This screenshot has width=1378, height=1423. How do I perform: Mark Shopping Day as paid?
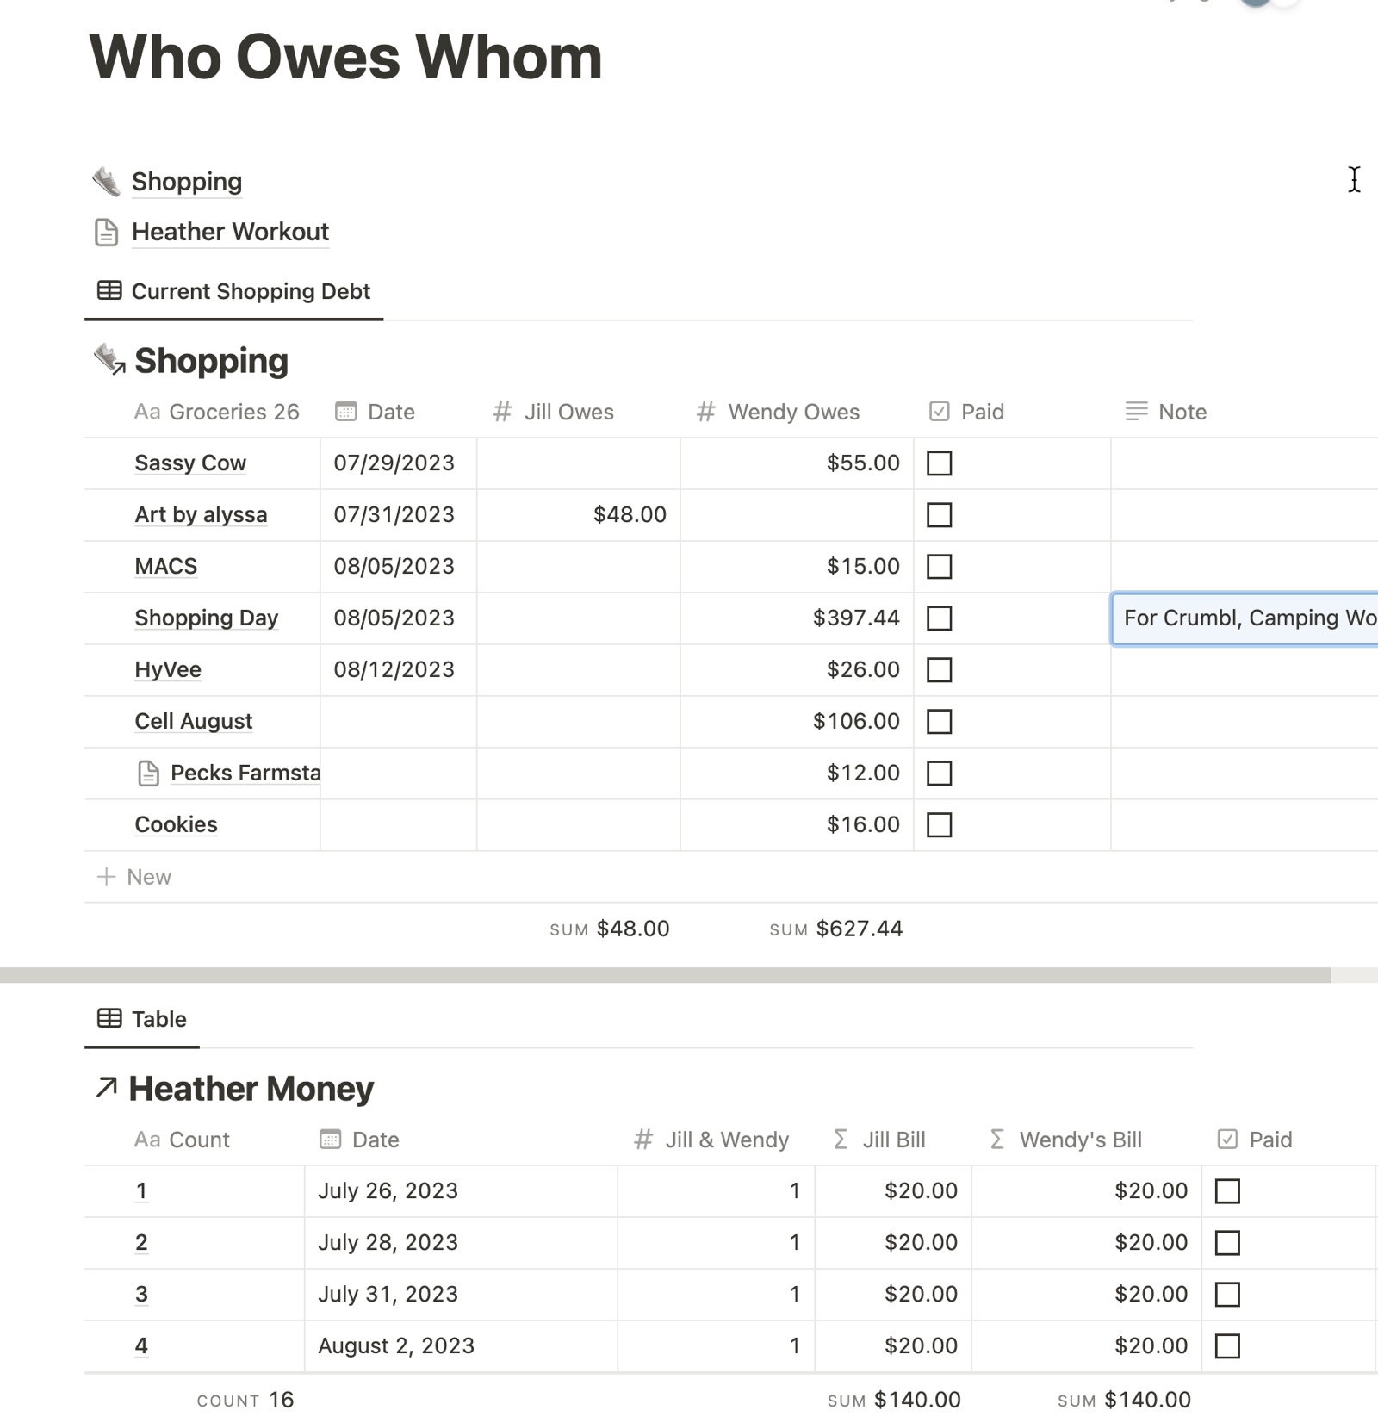click(939, 618)
